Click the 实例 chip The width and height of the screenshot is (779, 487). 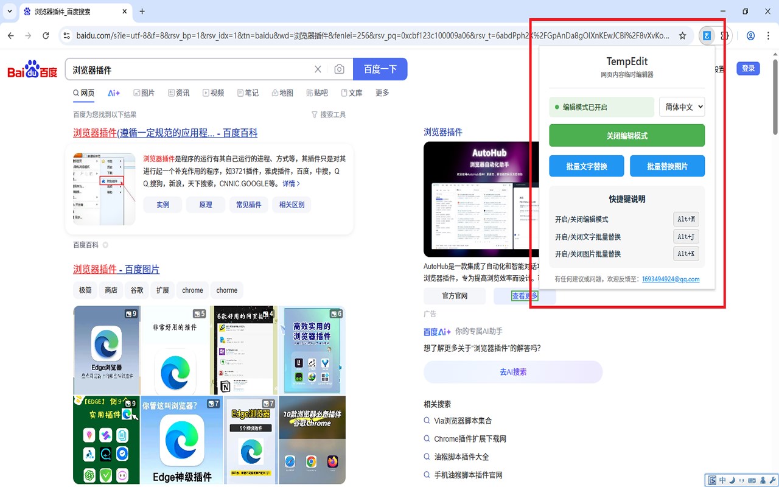[162, 205]
